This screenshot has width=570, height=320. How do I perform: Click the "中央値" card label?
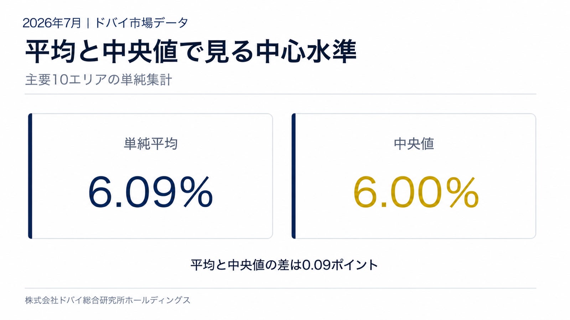pos(414,144)
